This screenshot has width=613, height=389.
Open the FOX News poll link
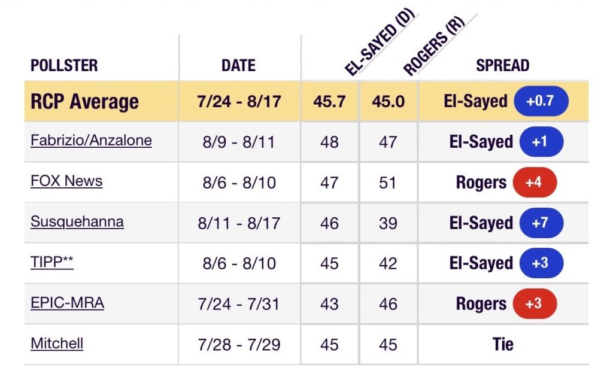[66, 181]
